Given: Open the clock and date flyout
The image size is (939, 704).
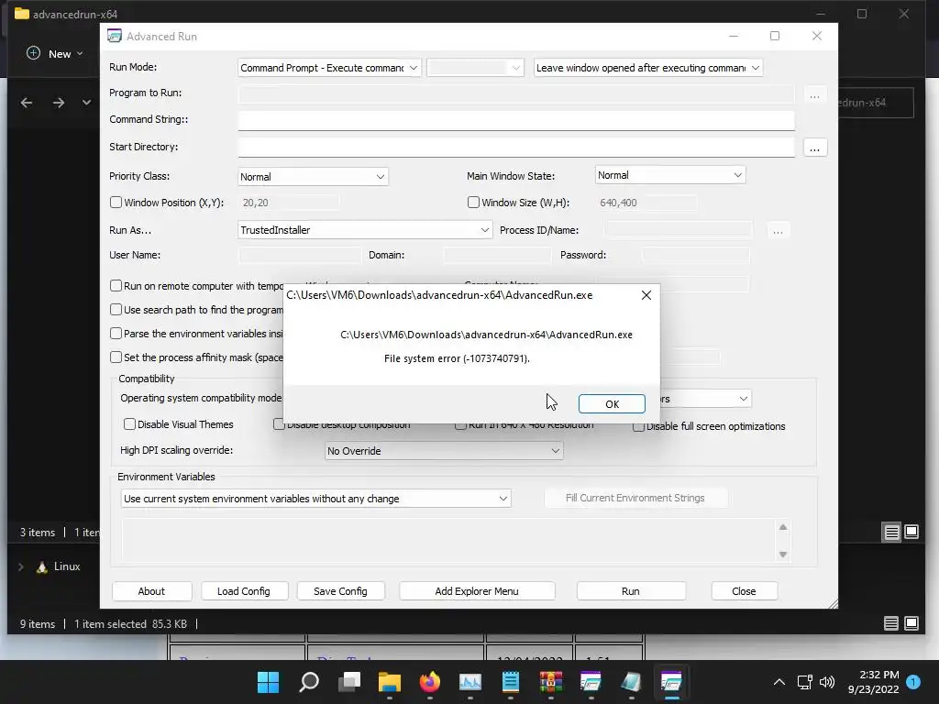Looking at the screenshot, I should pyautogui.click(x=873, y=682).
